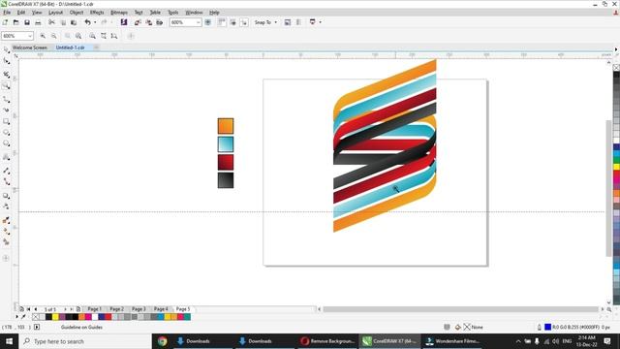Select the Crop tool

pyautogui.click(x=7, y=75)
